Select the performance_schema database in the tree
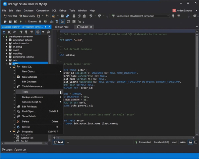This screenshot has width=199, height=159. click(23, 57)
